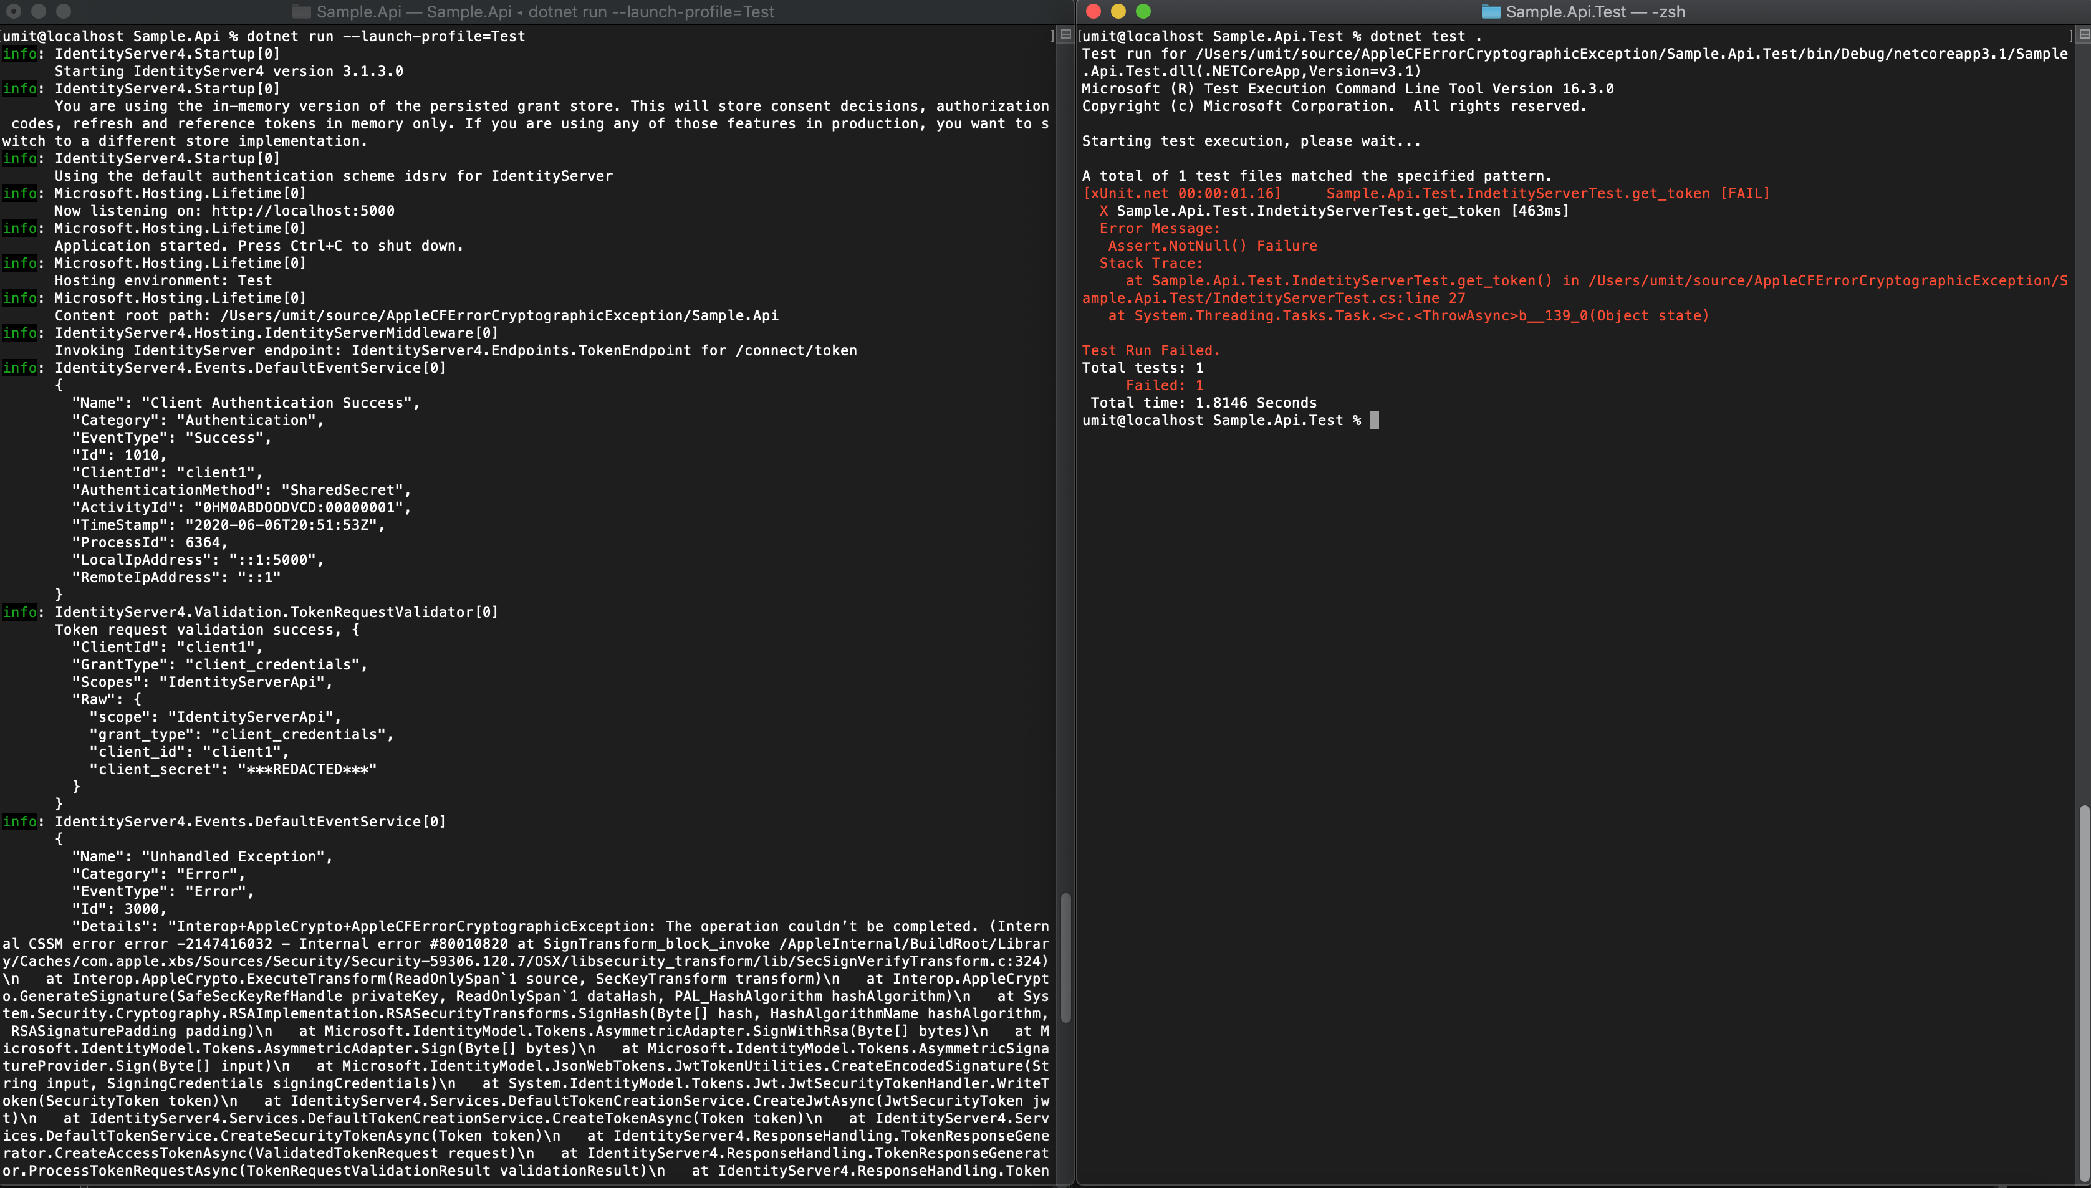
Task: Click the 'dotnet run --launch-profile=Test' window title
Action: click(651, 11)
